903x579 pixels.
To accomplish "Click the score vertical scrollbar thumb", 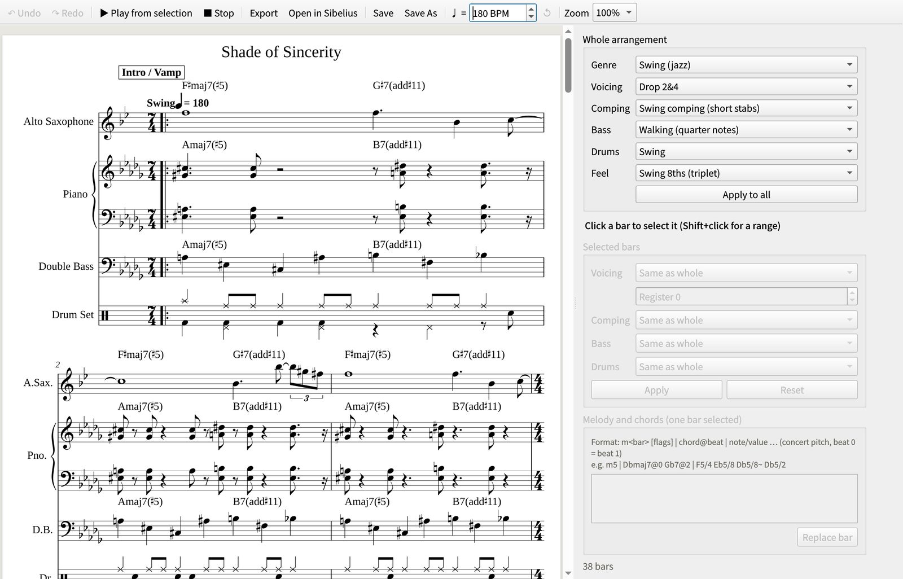I will (568, 65).
